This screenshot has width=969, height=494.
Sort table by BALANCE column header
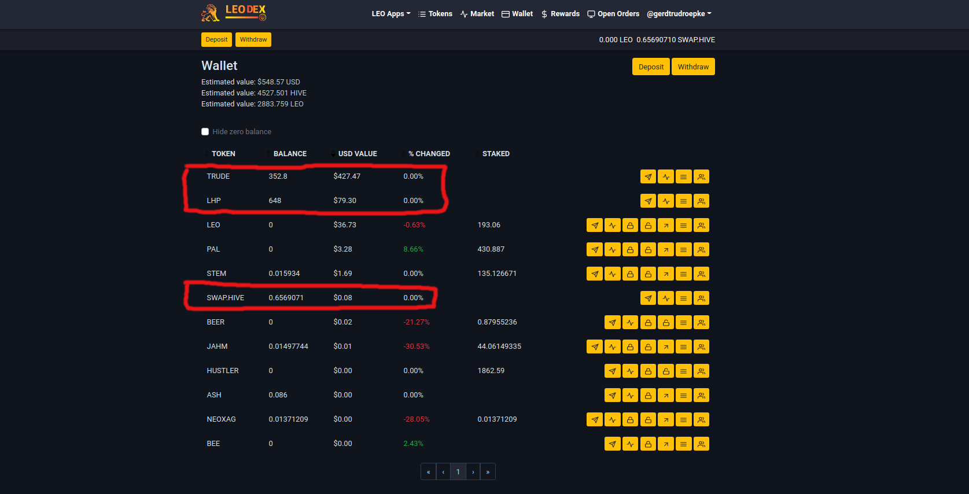(290, 154)
